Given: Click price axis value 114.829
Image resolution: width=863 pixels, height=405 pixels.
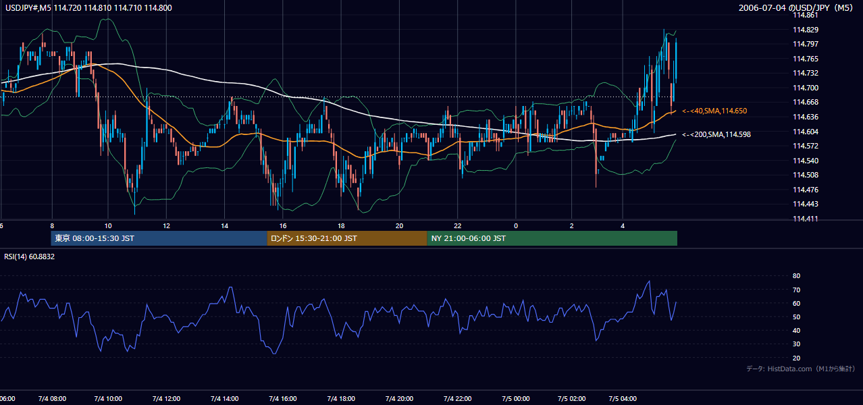Looking at the screenshot, I should click(x=806, y=30).
